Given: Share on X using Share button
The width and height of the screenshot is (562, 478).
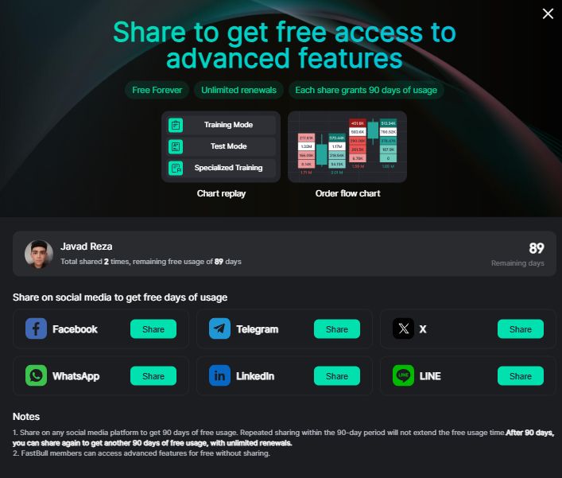Looking at the screenshot, I should point(521,329).
